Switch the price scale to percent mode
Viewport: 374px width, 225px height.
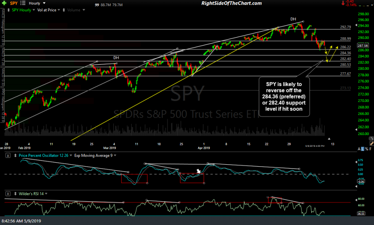(x=366, y=149)
